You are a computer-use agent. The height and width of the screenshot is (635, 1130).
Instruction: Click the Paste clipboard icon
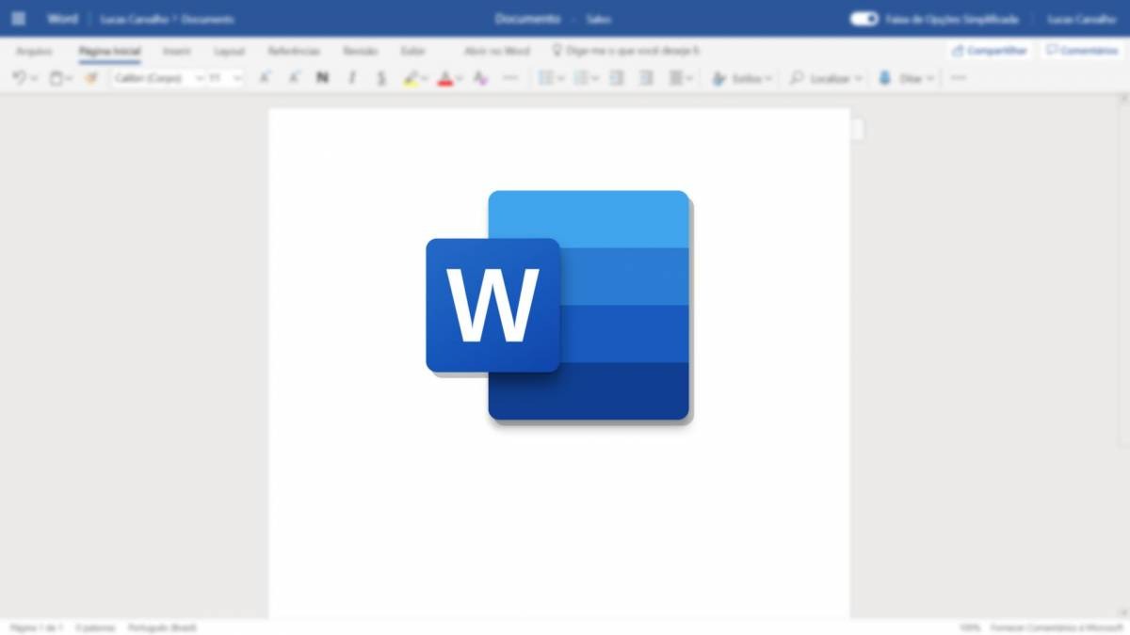pos(56,79)
